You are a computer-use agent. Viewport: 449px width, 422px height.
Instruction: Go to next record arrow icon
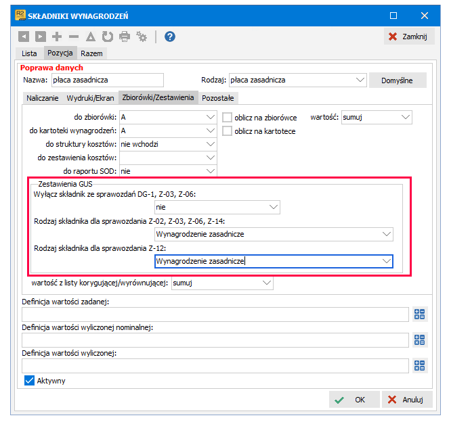(41, 37)
